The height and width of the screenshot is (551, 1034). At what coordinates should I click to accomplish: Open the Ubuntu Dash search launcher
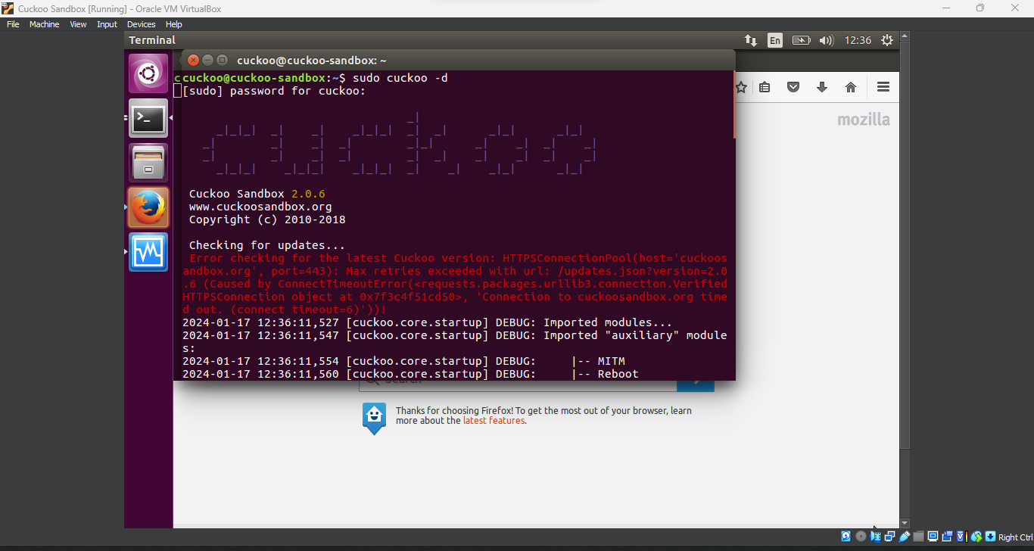(x=148, y=73)
